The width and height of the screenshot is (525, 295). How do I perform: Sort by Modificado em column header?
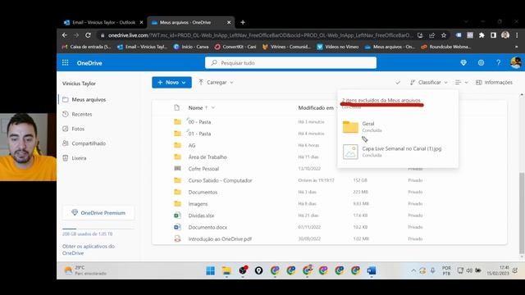click(316, 107)
